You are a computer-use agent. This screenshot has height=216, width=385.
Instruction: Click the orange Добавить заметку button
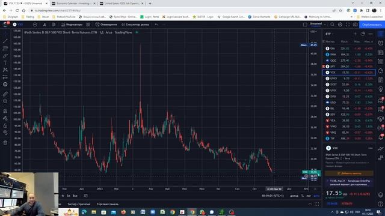tap(349, 173)
